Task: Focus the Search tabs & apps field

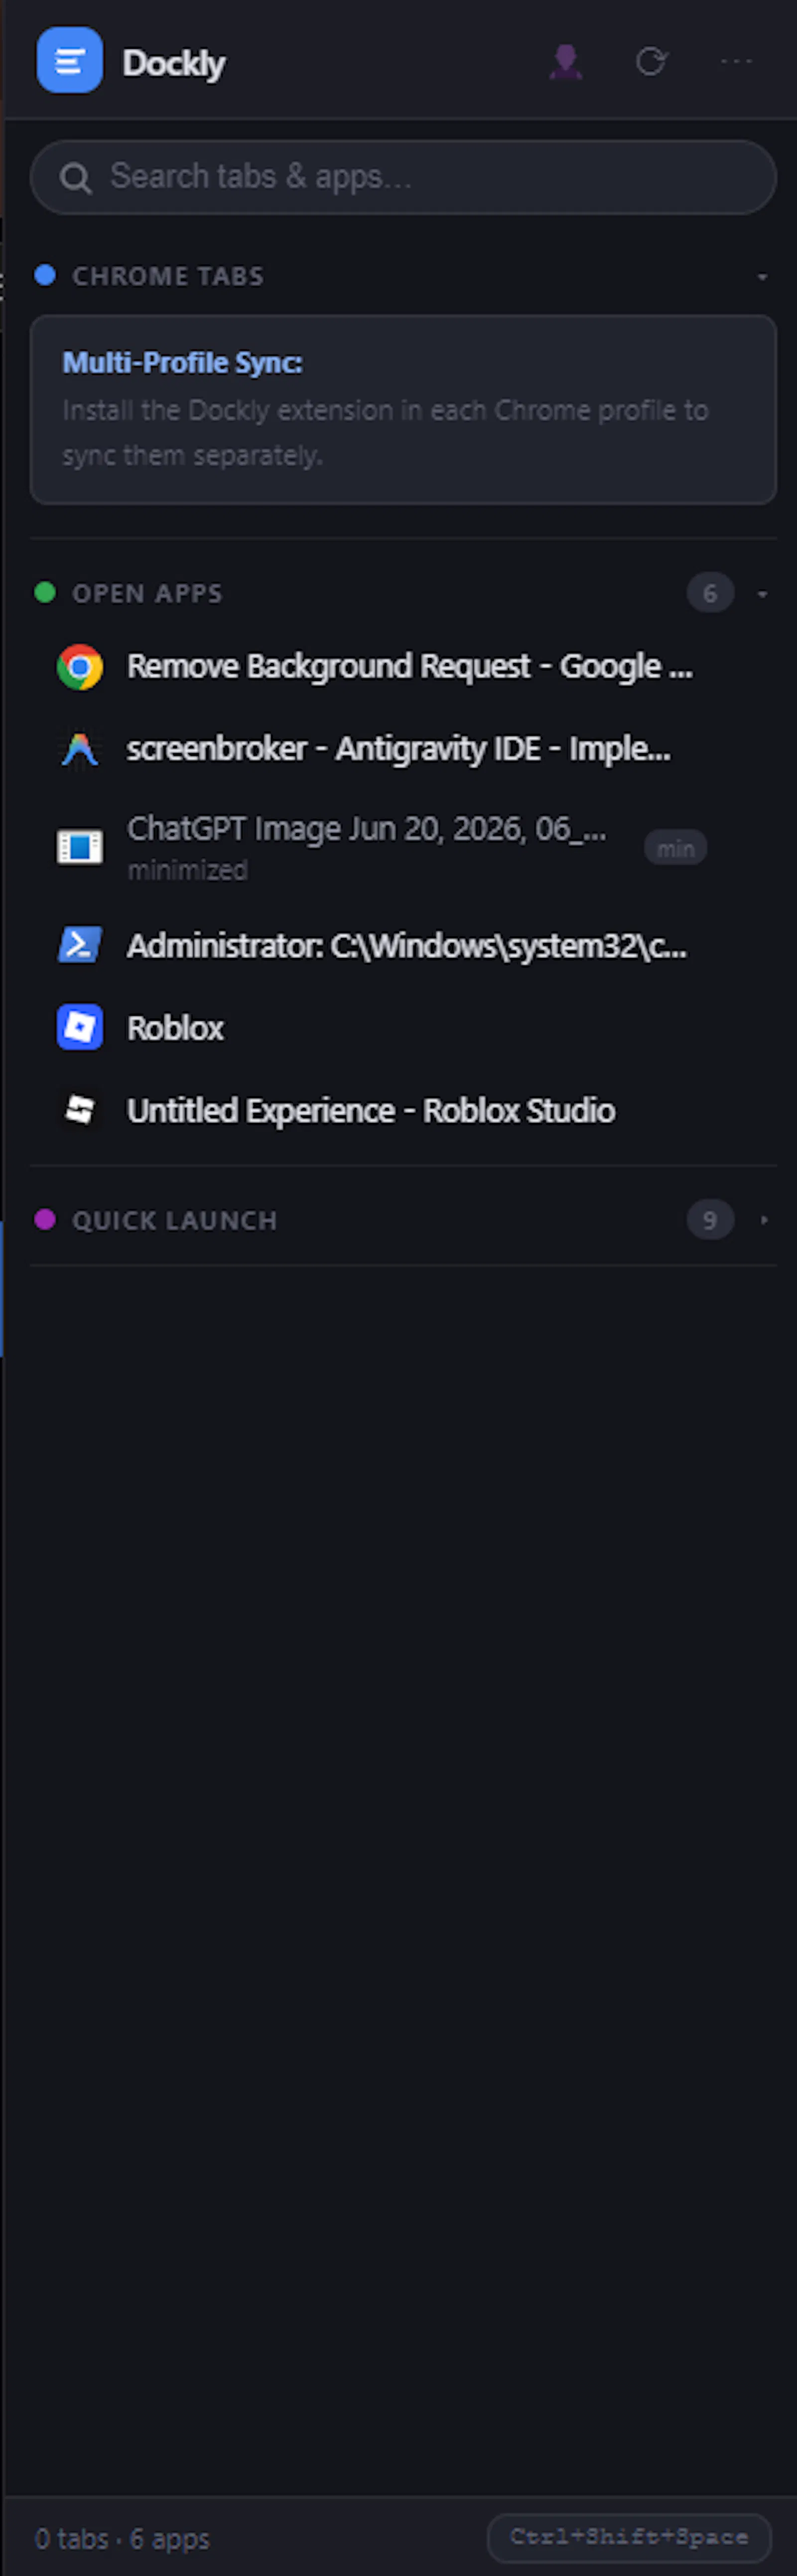Action: pos(403,177)
